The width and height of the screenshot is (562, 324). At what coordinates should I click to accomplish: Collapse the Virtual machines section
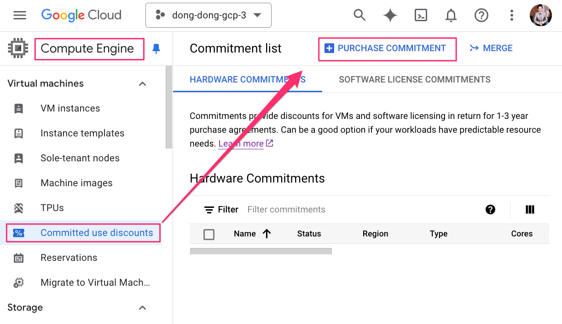[142, 83]
